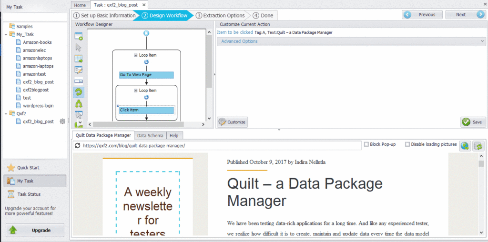Collapse the My_Task tree folder

[6, 34]
